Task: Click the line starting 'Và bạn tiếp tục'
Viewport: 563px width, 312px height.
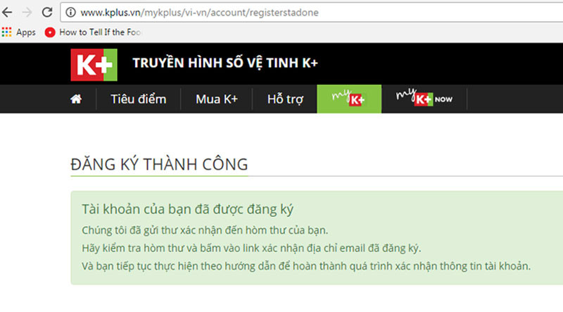Action: click(306, 266)
